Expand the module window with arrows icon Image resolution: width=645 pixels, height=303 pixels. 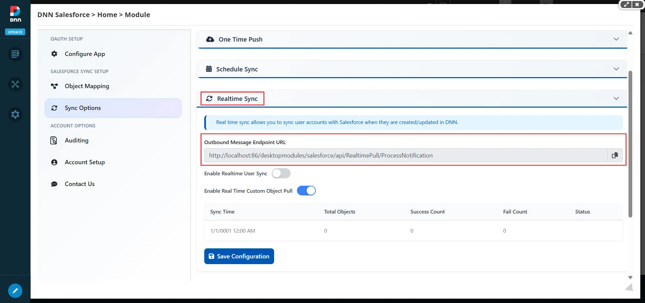626,5
